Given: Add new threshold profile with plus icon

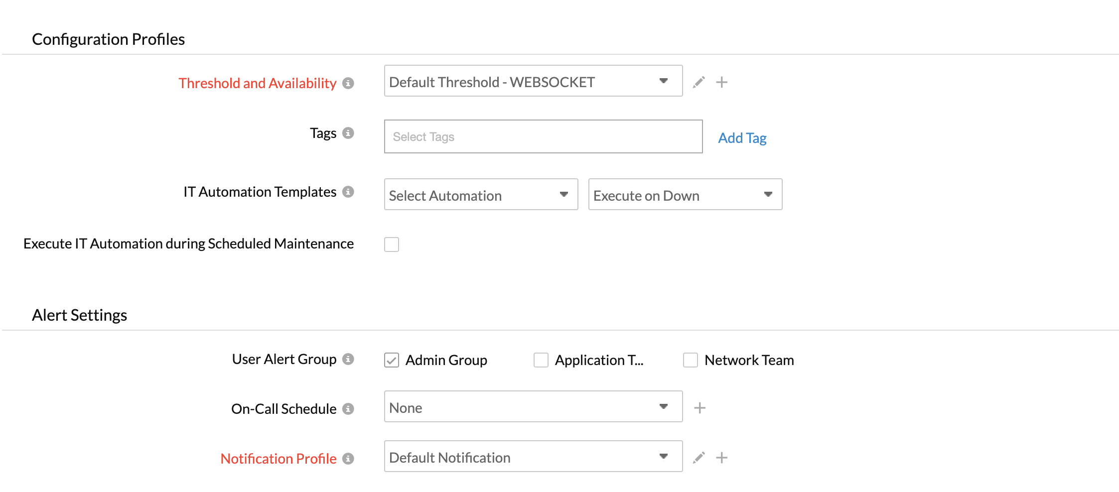Looking at the screenshot, I should point(721,82).
